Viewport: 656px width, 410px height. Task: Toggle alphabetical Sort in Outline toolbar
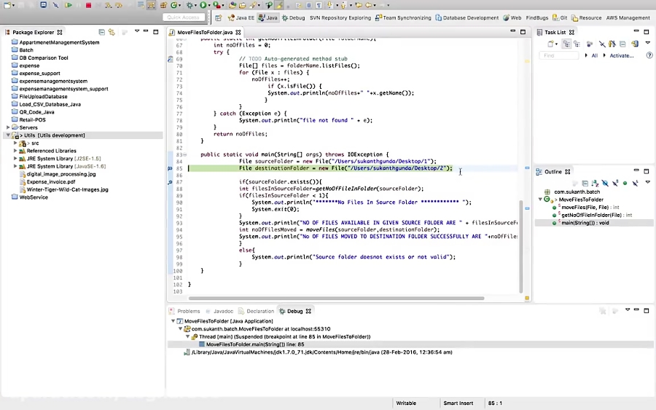click(x=595, y=183)
